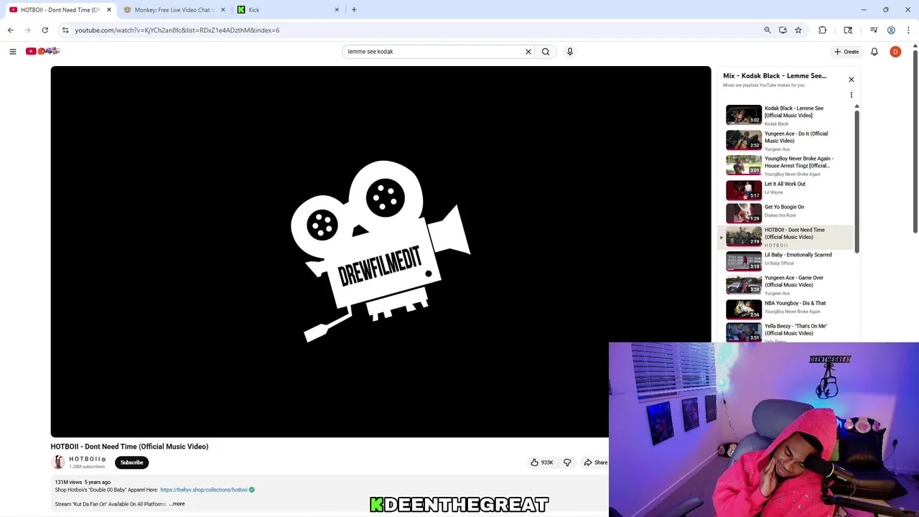The width and height of the screenshot is (919, 517).
Task: Subscribe to the HOTBOII channel
Action: coord(131,462)
